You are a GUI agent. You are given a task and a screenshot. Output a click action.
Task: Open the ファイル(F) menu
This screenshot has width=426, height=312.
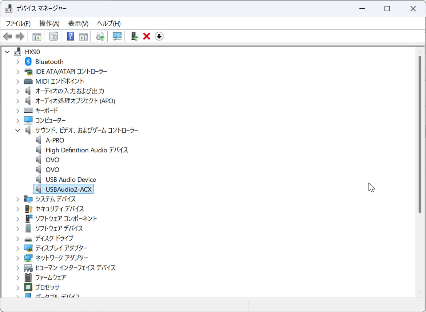18,24
